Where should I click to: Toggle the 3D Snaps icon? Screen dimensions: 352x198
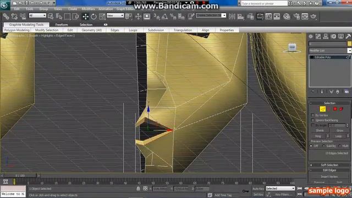[x=156, y=16]
